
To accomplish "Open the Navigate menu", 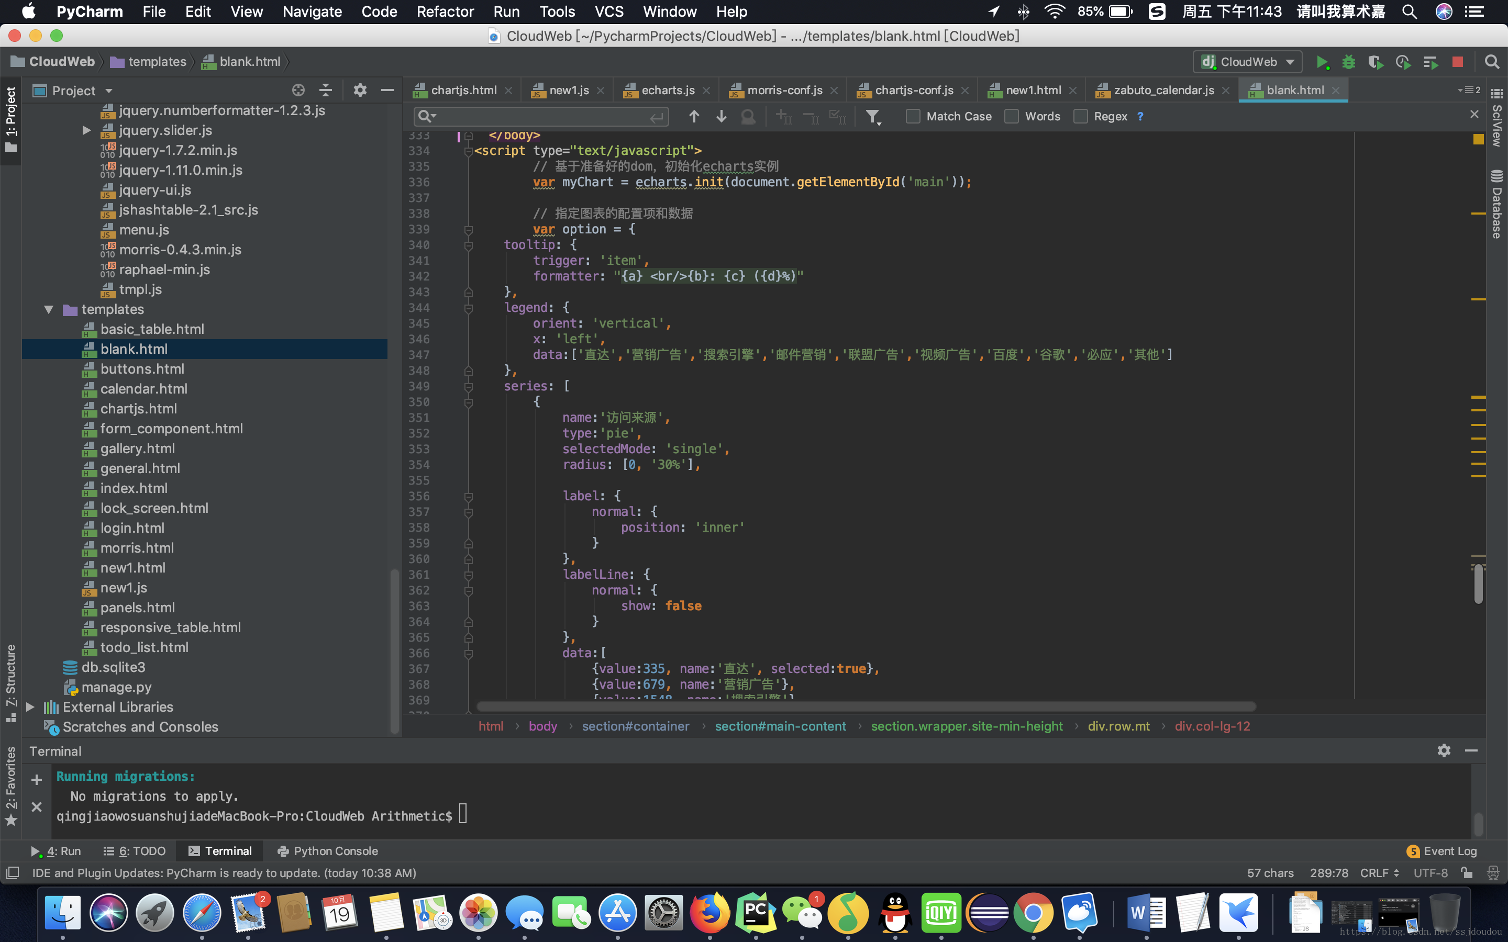I will [312, 12].
